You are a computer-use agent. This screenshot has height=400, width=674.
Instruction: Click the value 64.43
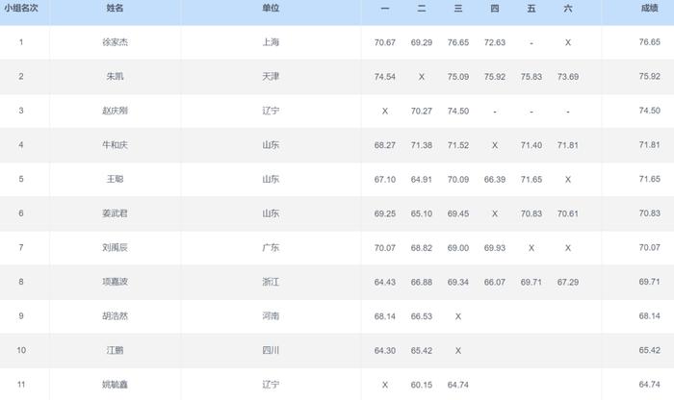385,283
